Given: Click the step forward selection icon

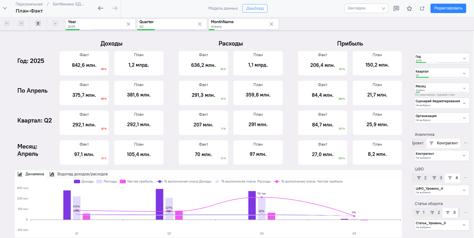Looking at the screenshot, I should [x=21, y=23].
